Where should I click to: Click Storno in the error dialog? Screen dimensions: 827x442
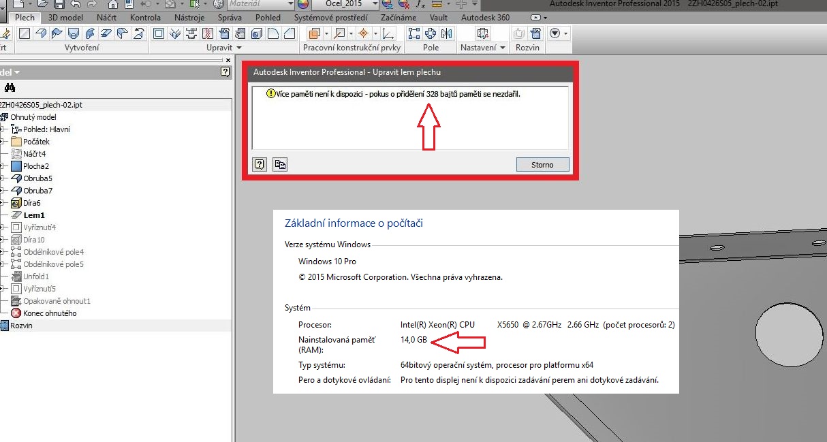point(542,164)
